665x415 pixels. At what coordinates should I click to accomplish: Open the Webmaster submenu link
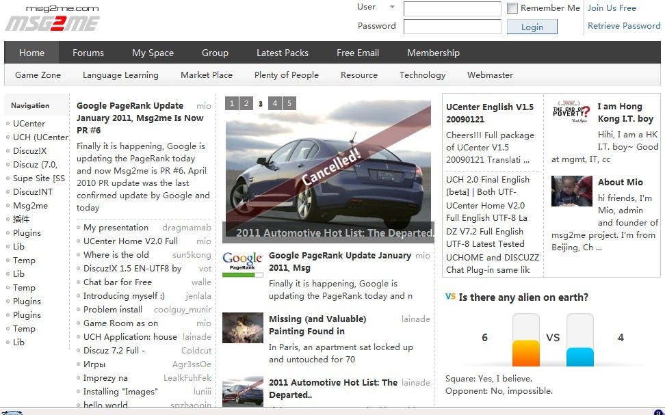pyautogui.click(x=490, y=75)
